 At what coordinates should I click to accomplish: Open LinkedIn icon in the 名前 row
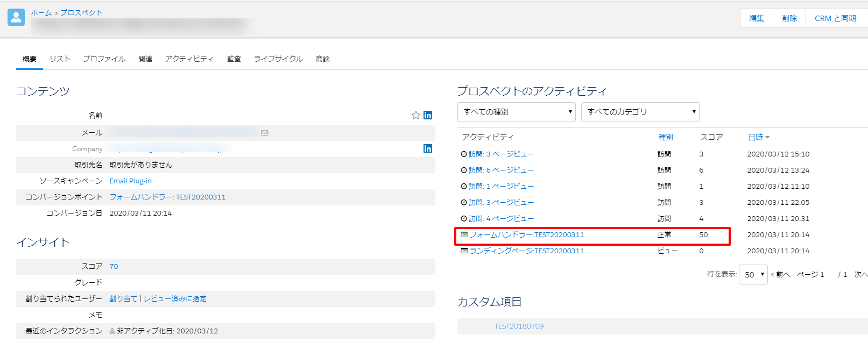click(x=428, y=115)
